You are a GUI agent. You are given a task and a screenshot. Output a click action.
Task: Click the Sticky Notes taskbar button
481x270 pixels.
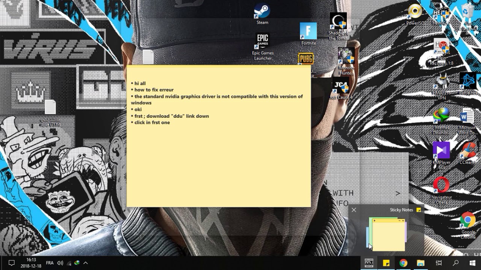(x=386, y=263)
